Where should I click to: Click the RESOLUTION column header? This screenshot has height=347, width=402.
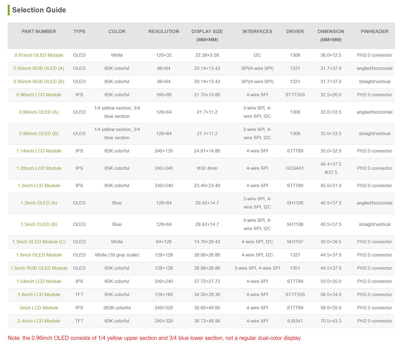click(x=164, y=31)
